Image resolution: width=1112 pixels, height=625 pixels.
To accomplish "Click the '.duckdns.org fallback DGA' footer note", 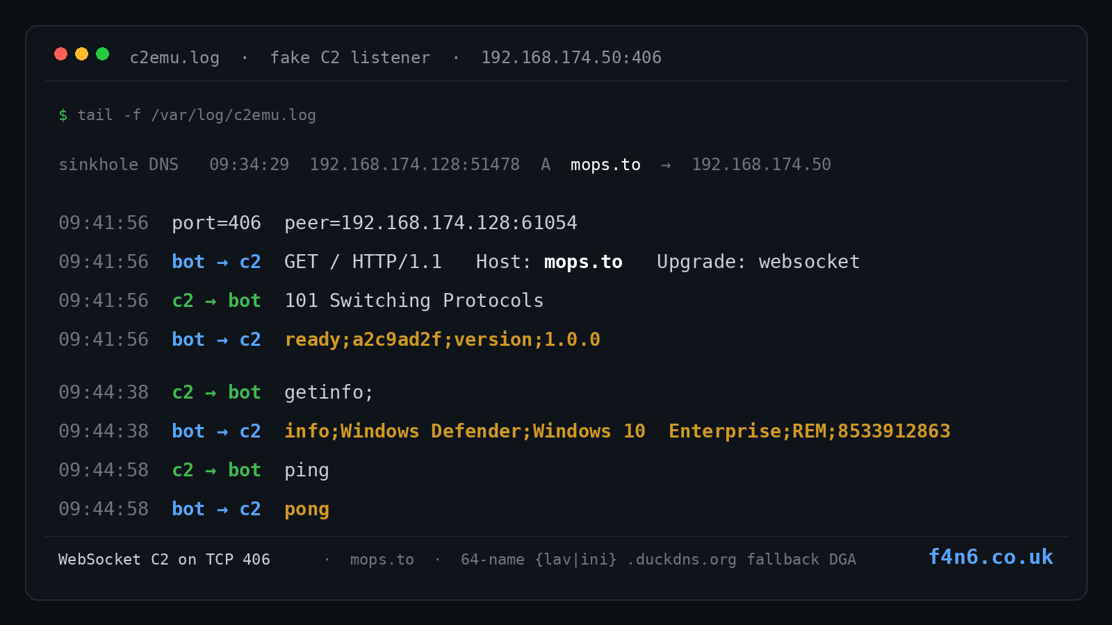I will click(x=742, y=560).
